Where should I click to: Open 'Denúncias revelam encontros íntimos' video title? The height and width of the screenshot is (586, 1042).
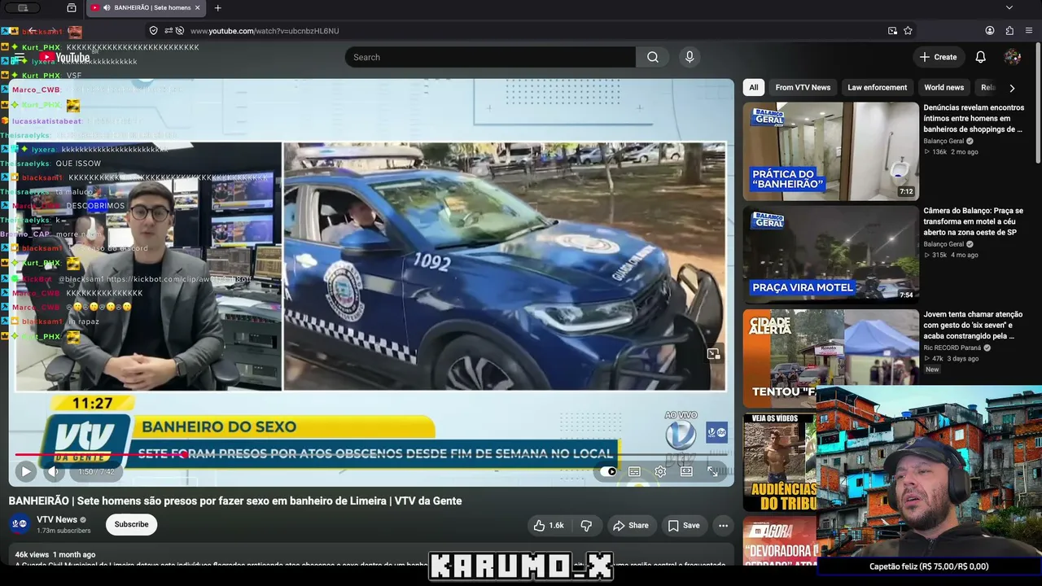click(974, 118)
